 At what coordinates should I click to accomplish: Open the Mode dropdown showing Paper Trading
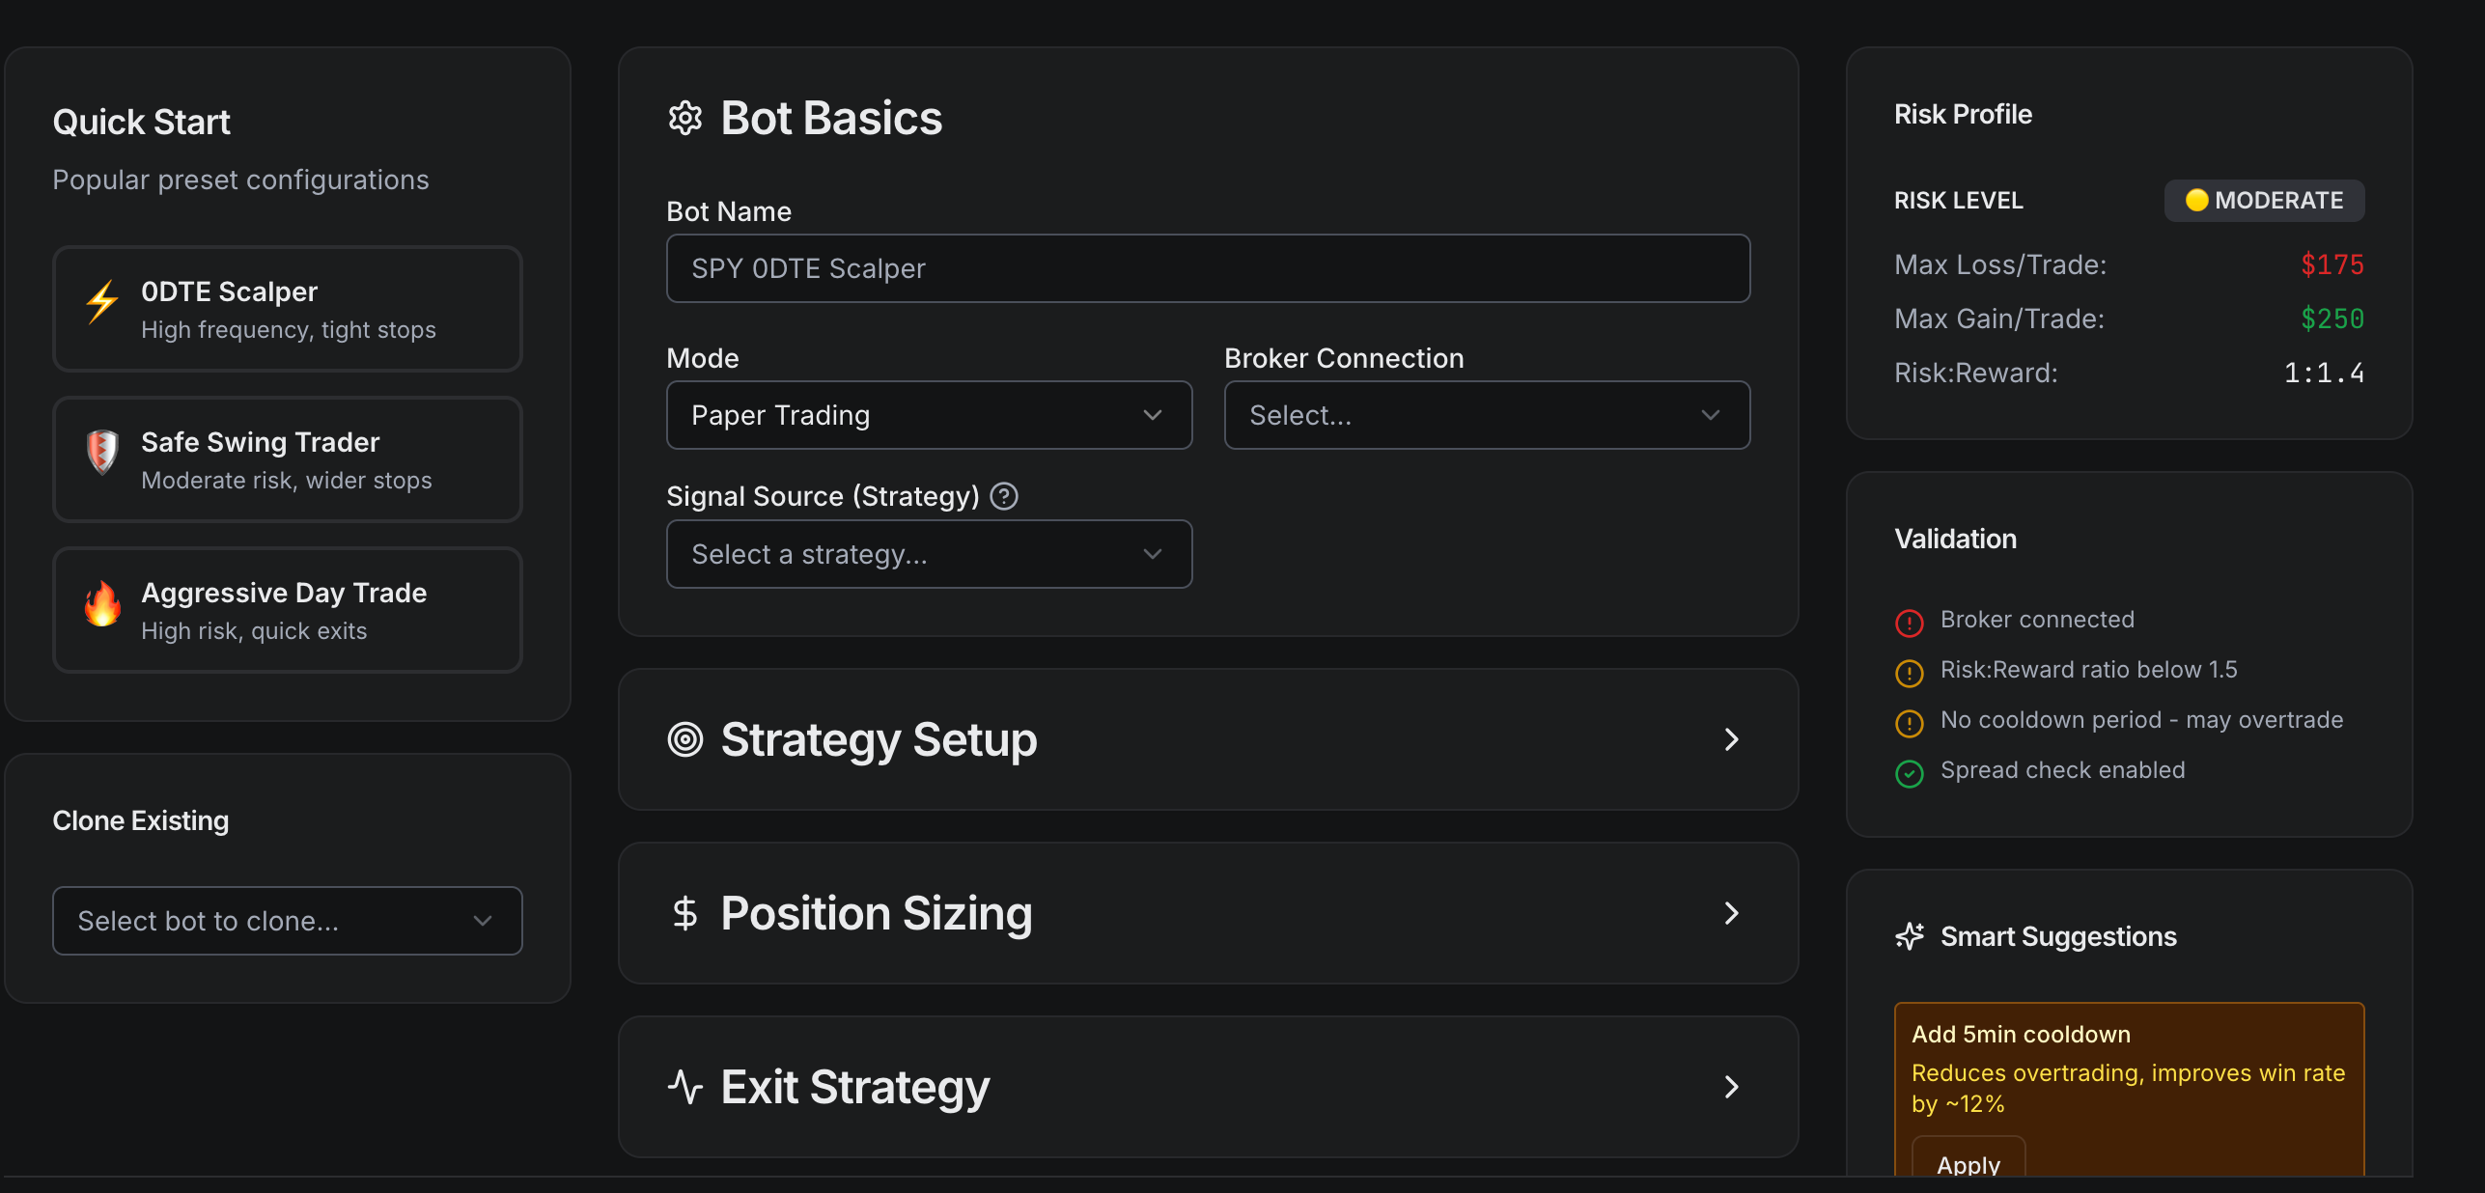(929, 415)
